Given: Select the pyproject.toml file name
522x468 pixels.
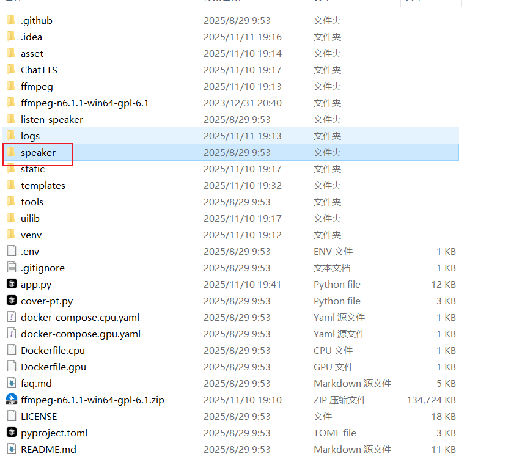Looking at the screenshot, I should click(x=54, y=433).
